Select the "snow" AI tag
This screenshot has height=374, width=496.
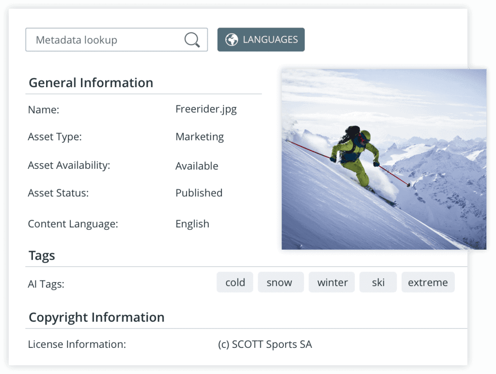click(280, 283)
